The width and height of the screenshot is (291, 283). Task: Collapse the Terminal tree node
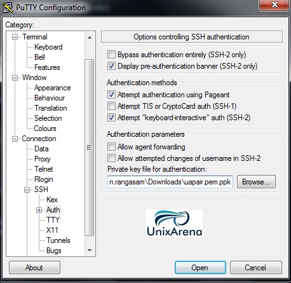click(15, 37)
